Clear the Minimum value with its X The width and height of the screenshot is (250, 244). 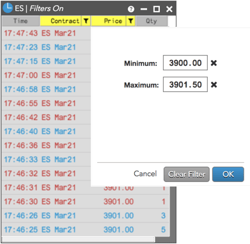tap(214, 63)
